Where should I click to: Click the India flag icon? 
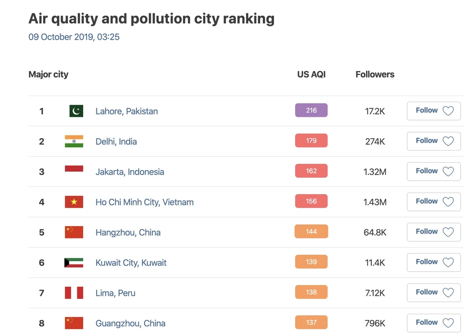point(74,141)
